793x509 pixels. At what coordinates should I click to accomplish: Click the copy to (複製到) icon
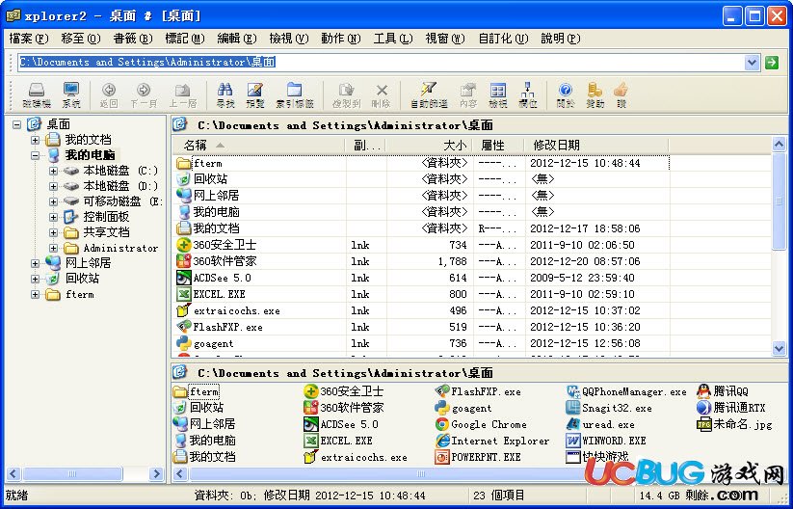(347, 94)
